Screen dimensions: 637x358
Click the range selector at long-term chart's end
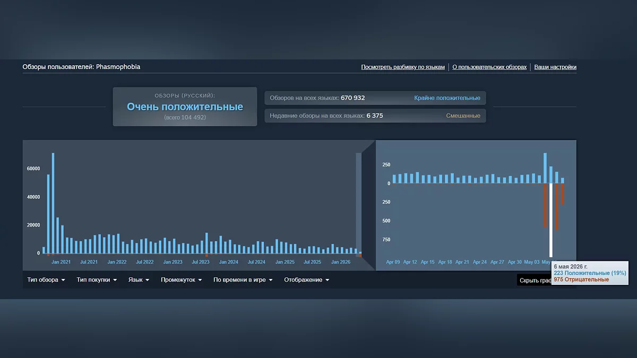[x=358, y=204]
